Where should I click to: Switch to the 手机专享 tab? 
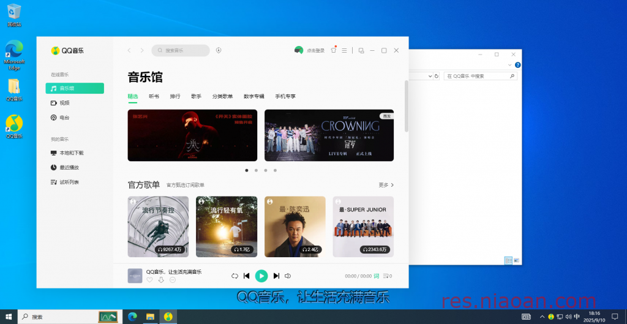click(x=285, y=96)
